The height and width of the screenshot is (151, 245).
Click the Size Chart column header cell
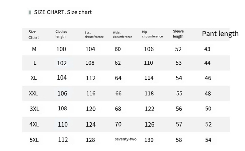(34, 34)
